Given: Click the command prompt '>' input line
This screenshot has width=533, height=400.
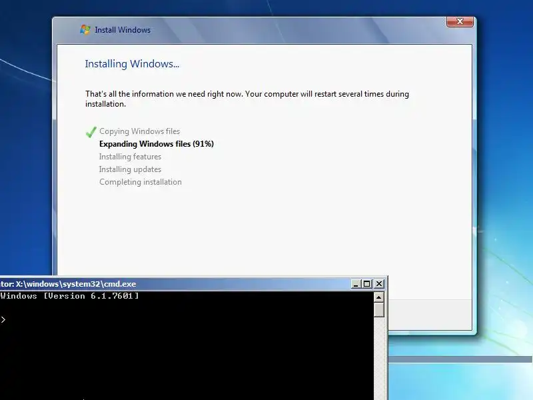Looking at the screenshot, I should (x=3, y=319).
